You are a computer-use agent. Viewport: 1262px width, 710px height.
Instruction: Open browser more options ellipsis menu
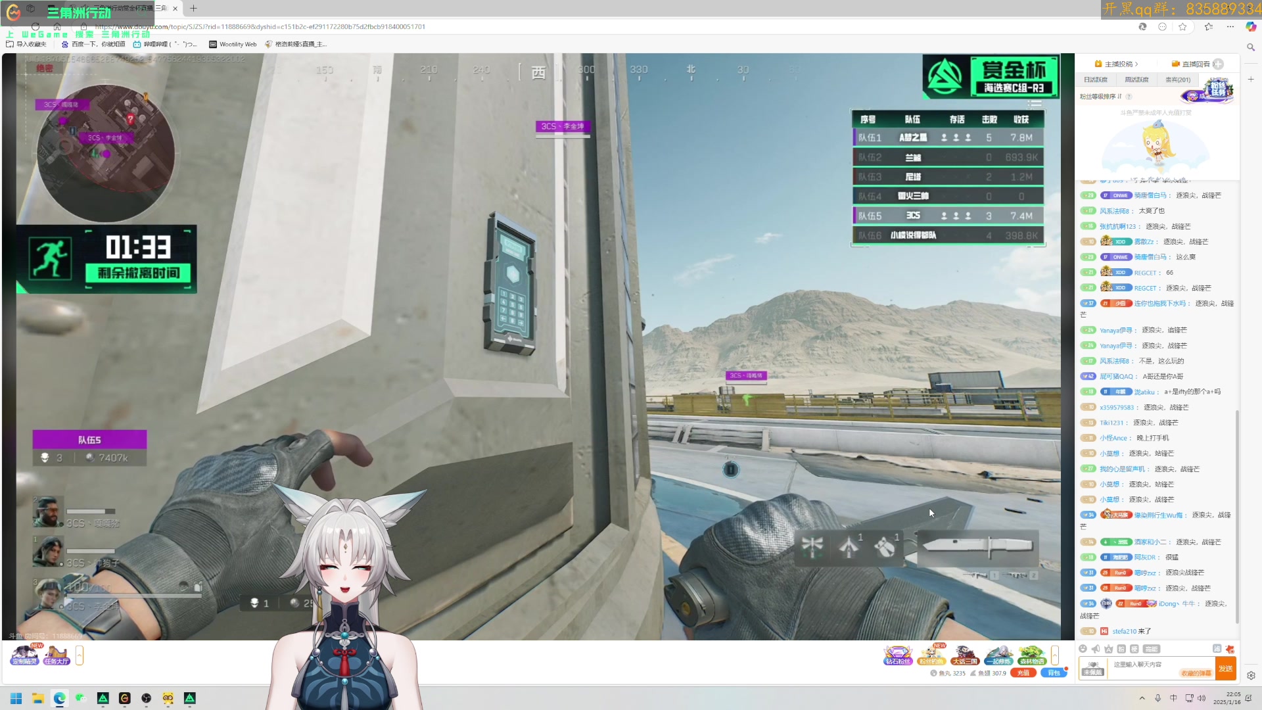(1230, 26)
